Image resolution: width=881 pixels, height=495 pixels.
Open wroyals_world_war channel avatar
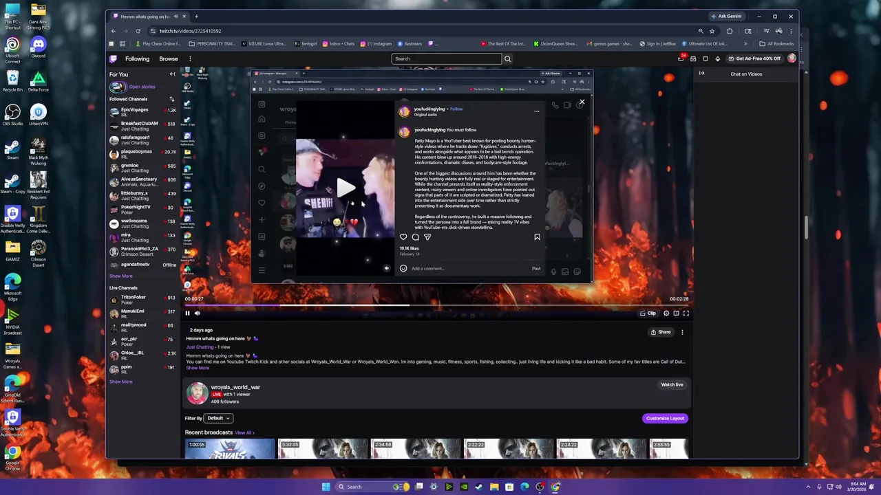pos(197,393)
